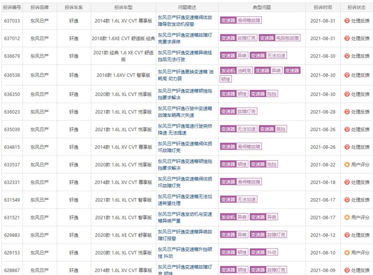The image size is (373, 275).
Task: Click 变速器 拖挡 tag in row 636350
Action: click(264, 94)
